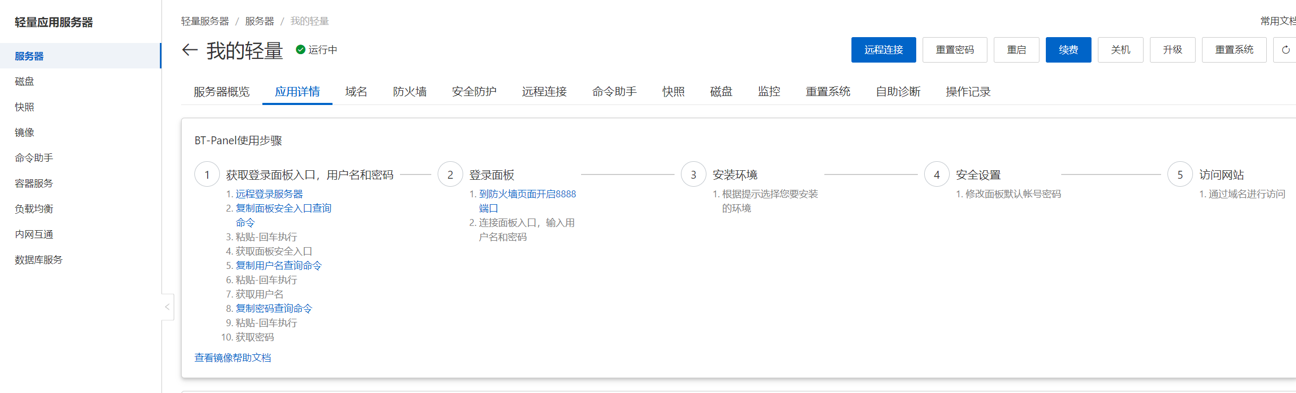Click 复制面板安全入口查询命令 link

(283, 215)
